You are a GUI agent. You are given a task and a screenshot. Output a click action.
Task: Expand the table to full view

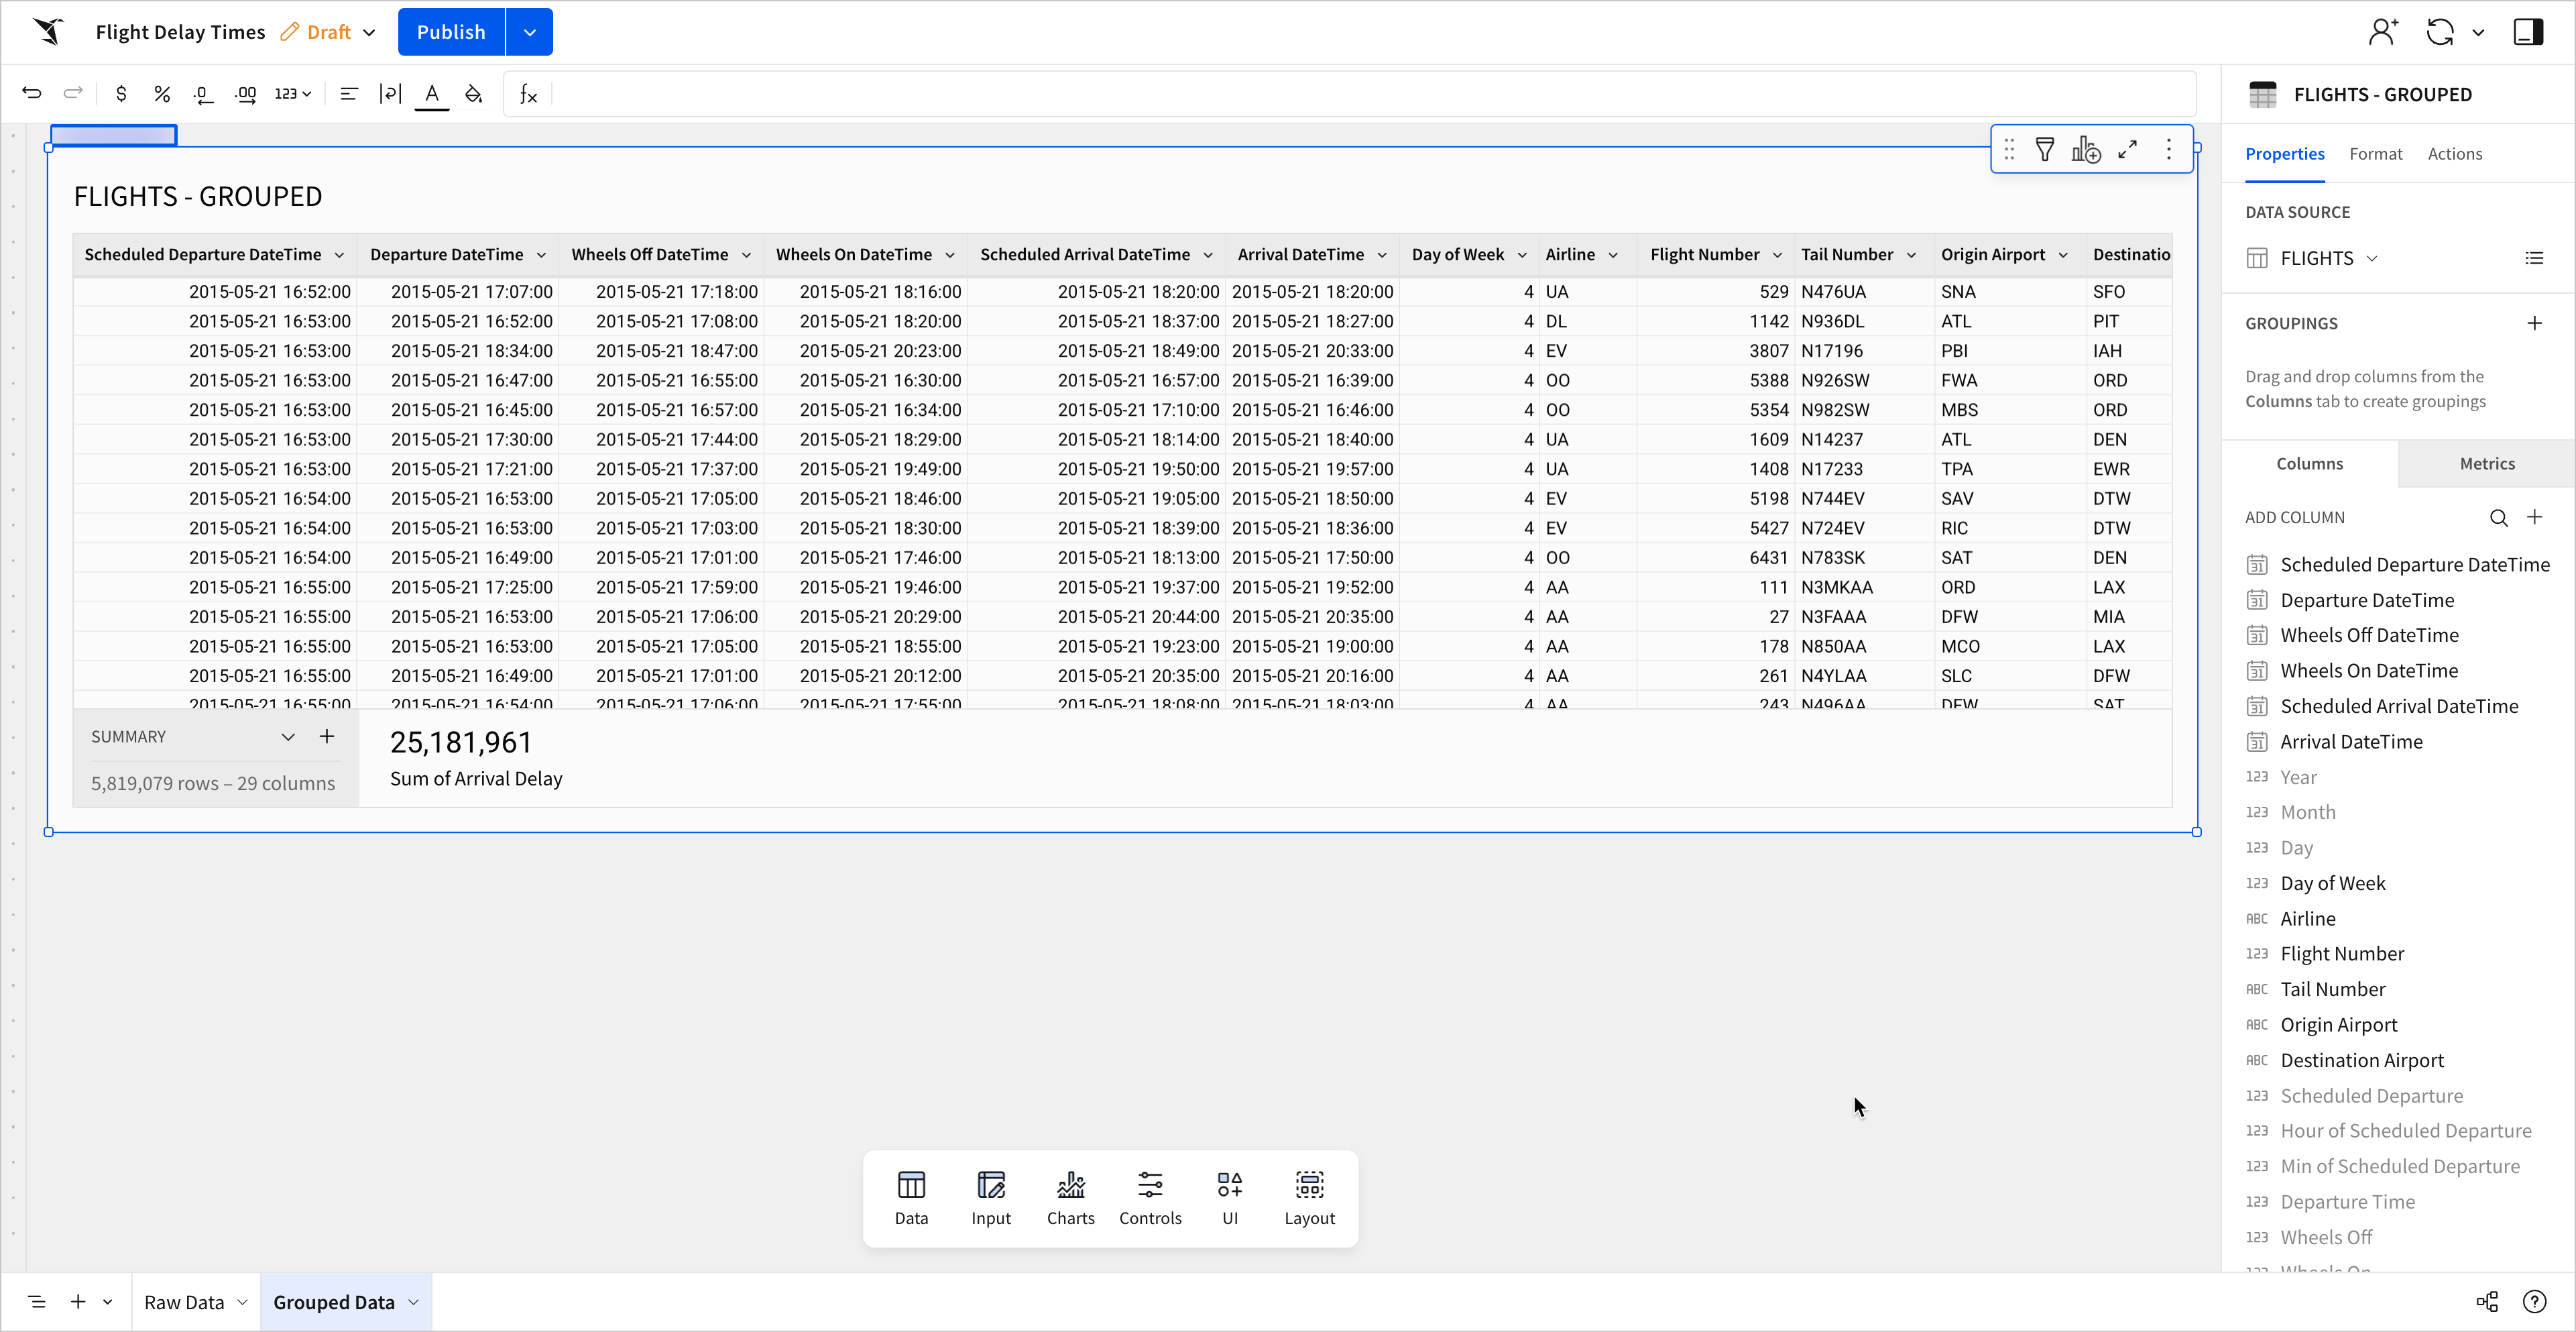click(x=2128, y=150)
